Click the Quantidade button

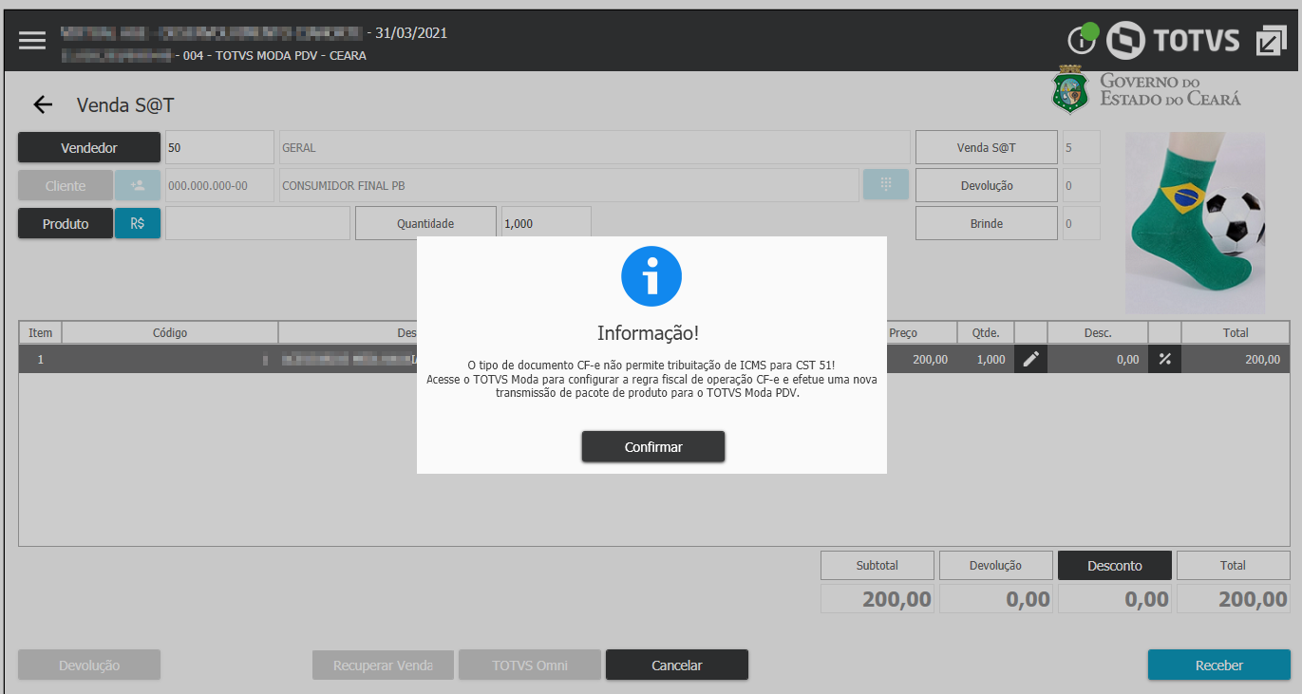[425, 223]
